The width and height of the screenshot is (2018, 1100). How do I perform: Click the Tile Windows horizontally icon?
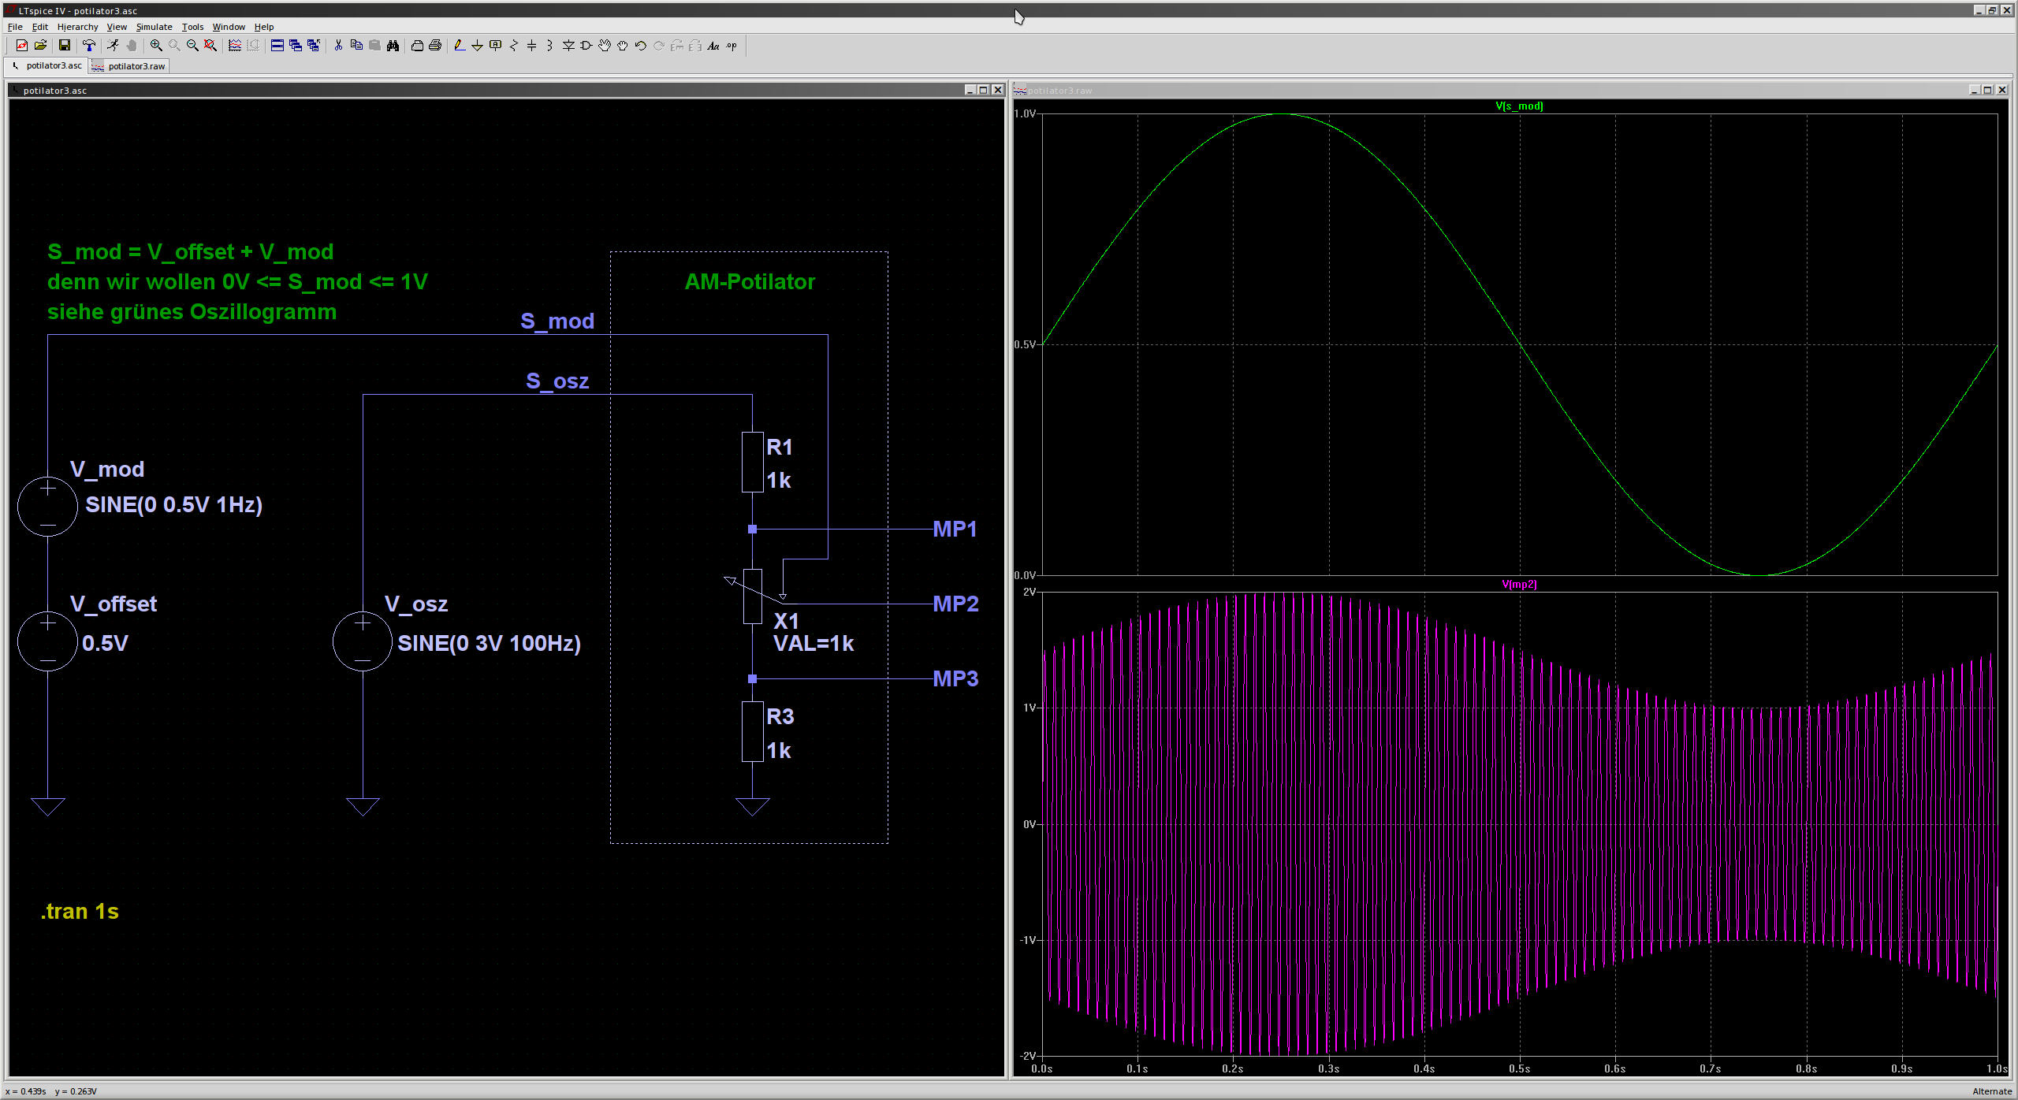coord(277,46)
